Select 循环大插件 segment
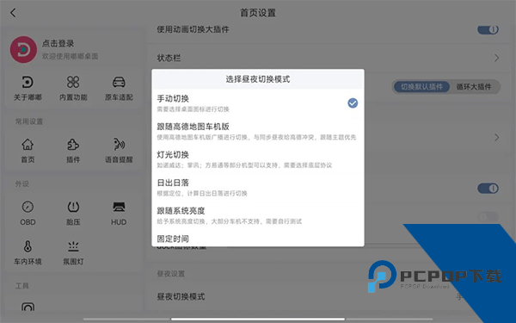Viewport: 516px width, 323px height. [x=474, y=87]
